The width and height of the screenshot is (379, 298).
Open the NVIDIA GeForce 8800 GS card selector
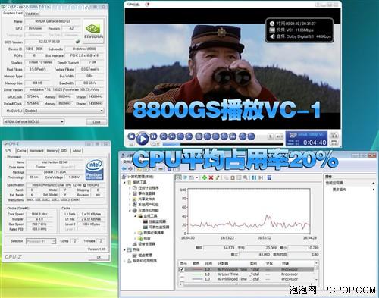coord(33,122)
